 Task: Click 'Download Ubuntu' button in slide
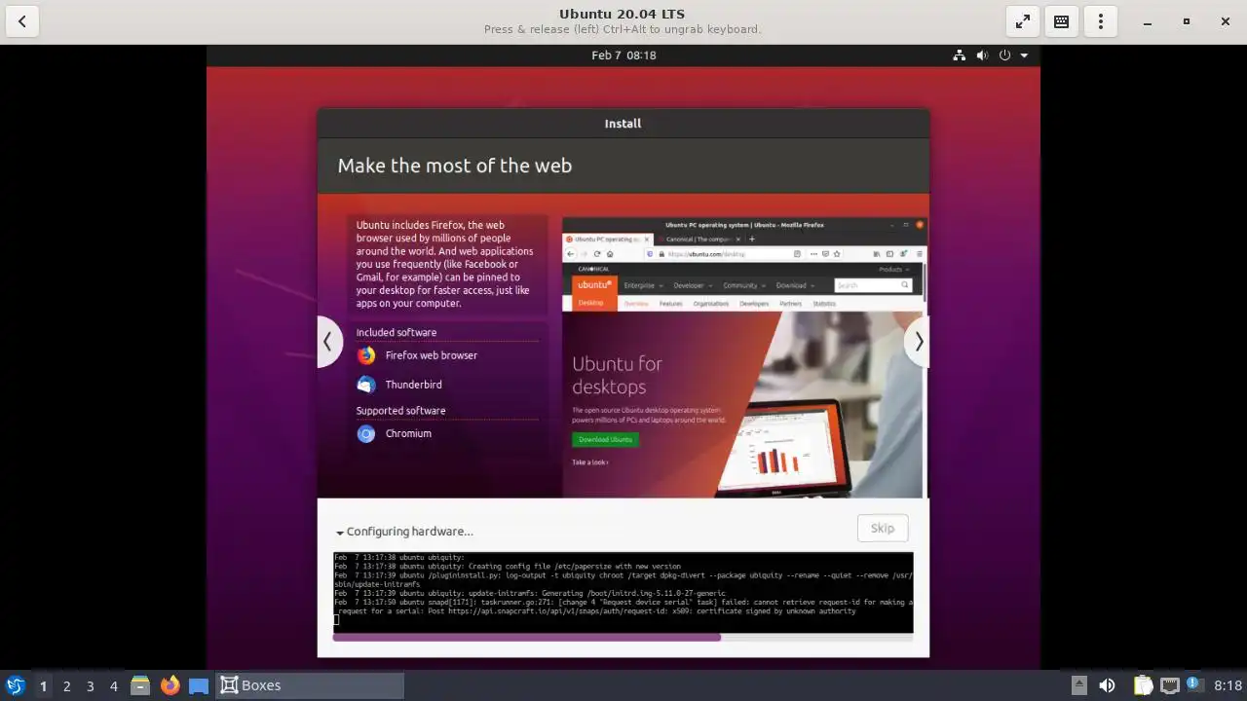(x=605, y=439)
